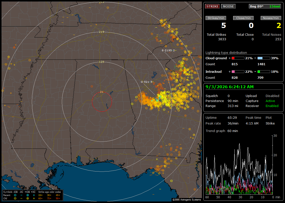This screenshot has width=285, height=203.
Task: Click the 219 mile range ring label
Action: click(x=102, y=32)
